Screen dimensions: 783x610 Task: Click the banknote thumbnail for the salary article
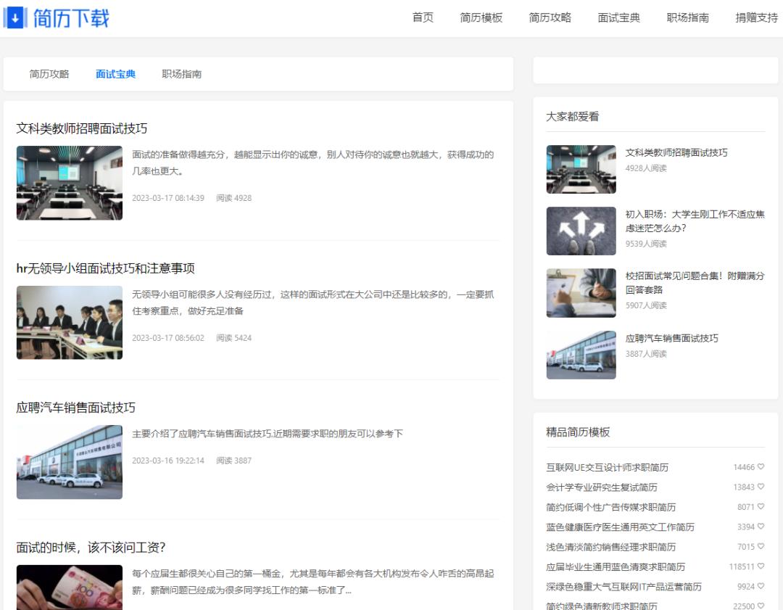coord(69,588)
